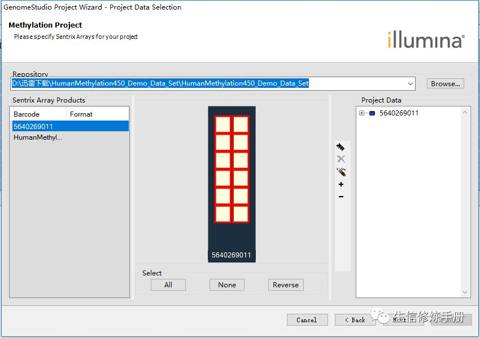Click bottom-left section of the BeadChip image

point(223,214)
